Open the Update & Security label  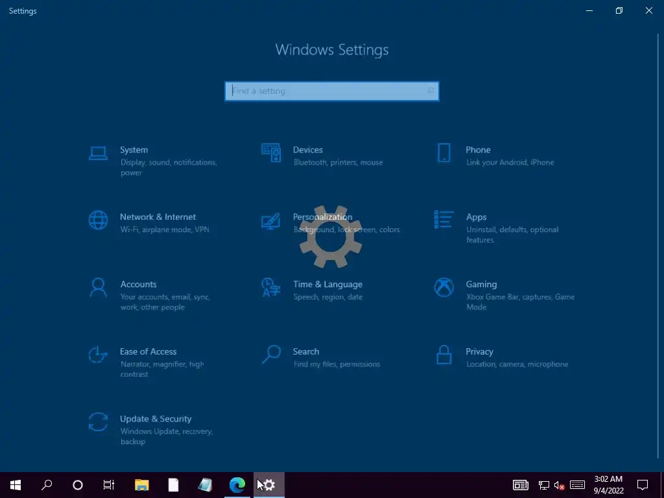click(156, 419)
